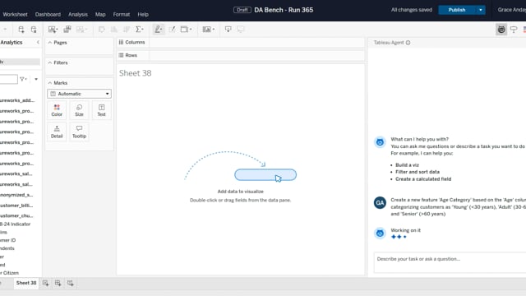526x296 pixels.
Task: Open the data pane view options dropdown
Action: click(36, 79)
